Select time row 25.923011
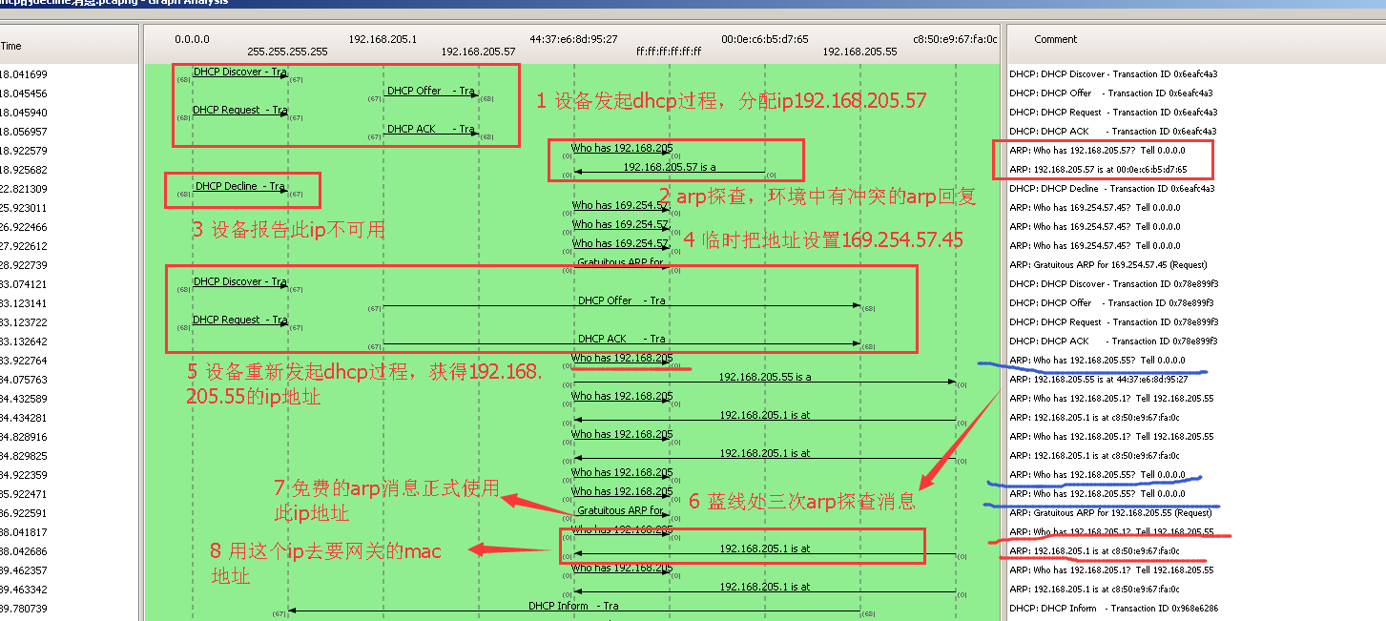The height and width of the screenshot is (621, 1386). coord(24,208)
